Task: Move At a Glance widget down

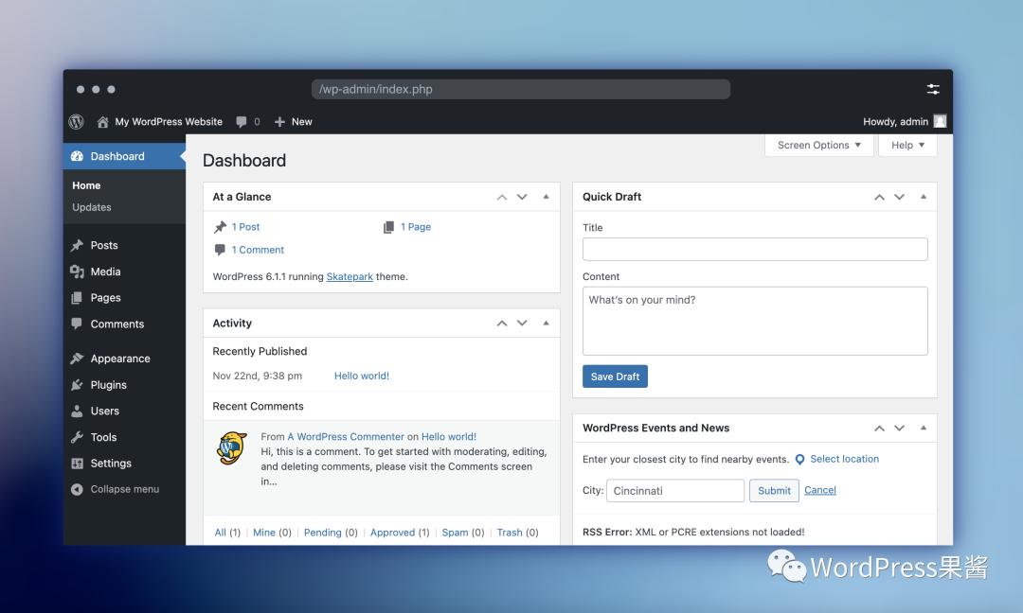Action: pos(522,197)
